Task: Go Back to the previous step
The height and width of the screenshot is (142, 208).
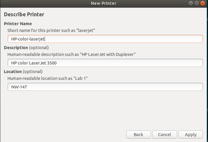Action: click(138, 134)
